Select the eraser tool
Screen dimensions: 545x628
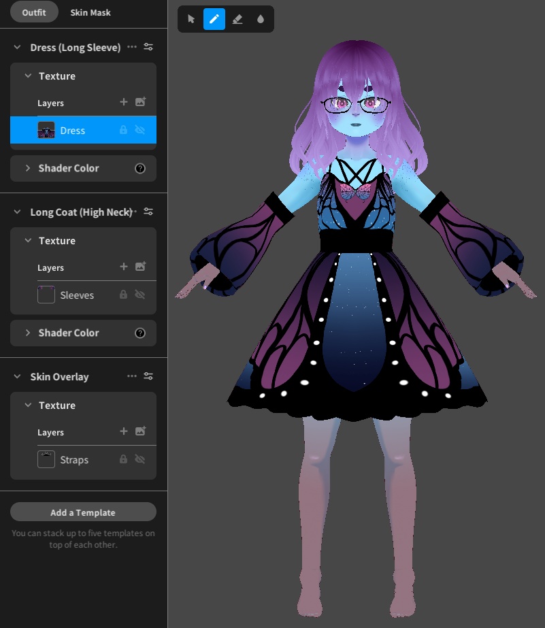(x=237, y=19)
